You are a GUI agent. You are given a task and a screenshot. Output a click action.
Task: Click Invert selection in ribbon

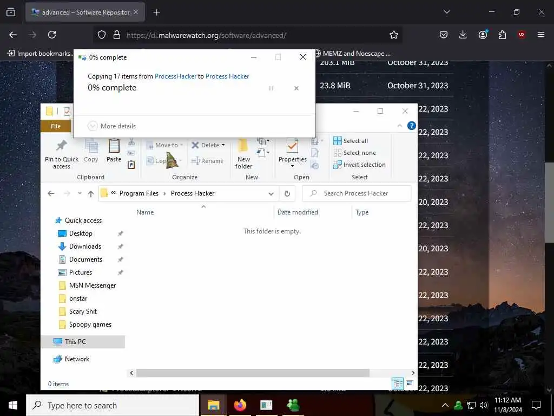point(359,165)
